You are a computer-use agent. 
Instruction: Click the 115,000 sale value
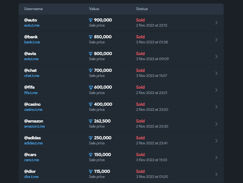pos(102,171)
